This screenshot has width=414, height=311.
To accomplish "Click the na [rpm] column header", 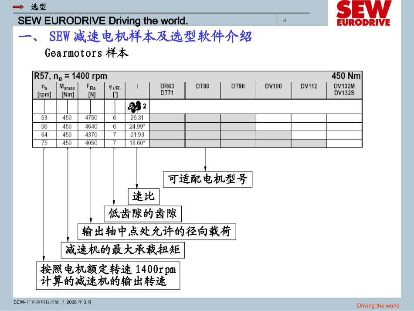I will pyautogui.click(x=44, y=91).
